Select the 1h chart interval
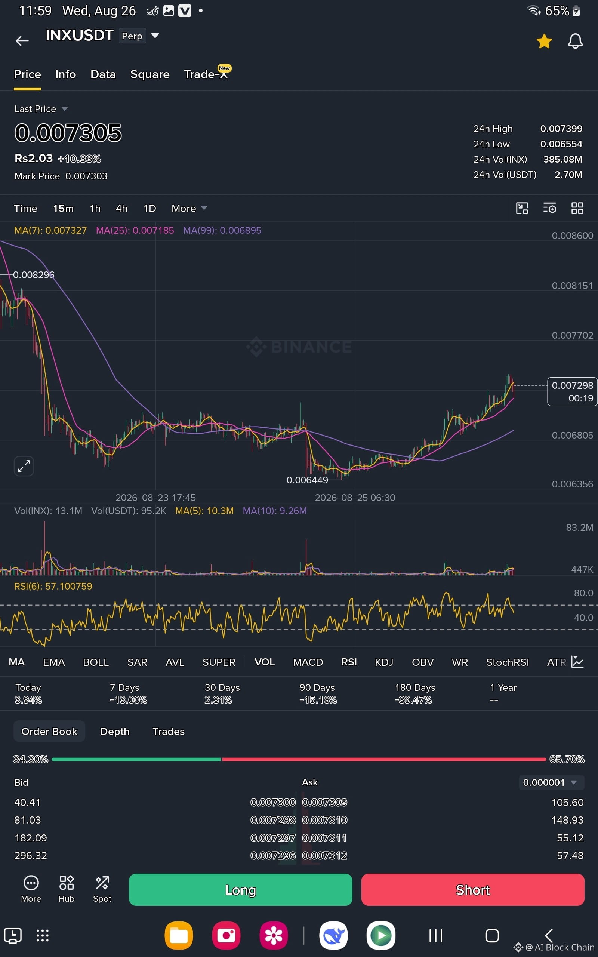The image size is (598, 957). [95, 208]
